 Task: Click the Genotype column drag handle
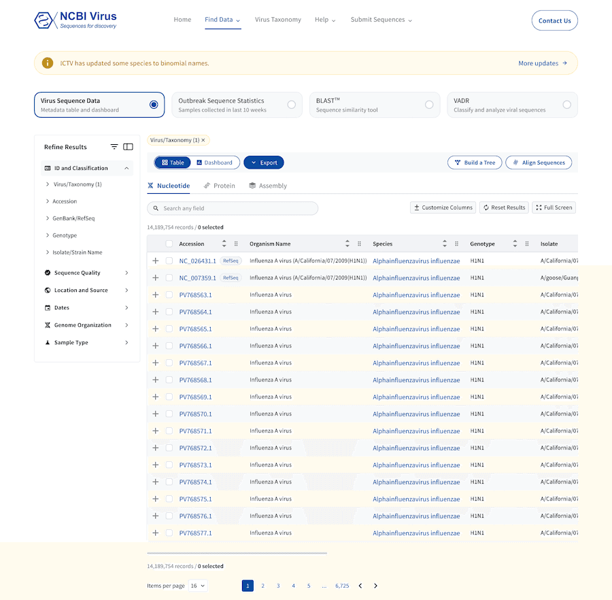click(x=527, y=244)
